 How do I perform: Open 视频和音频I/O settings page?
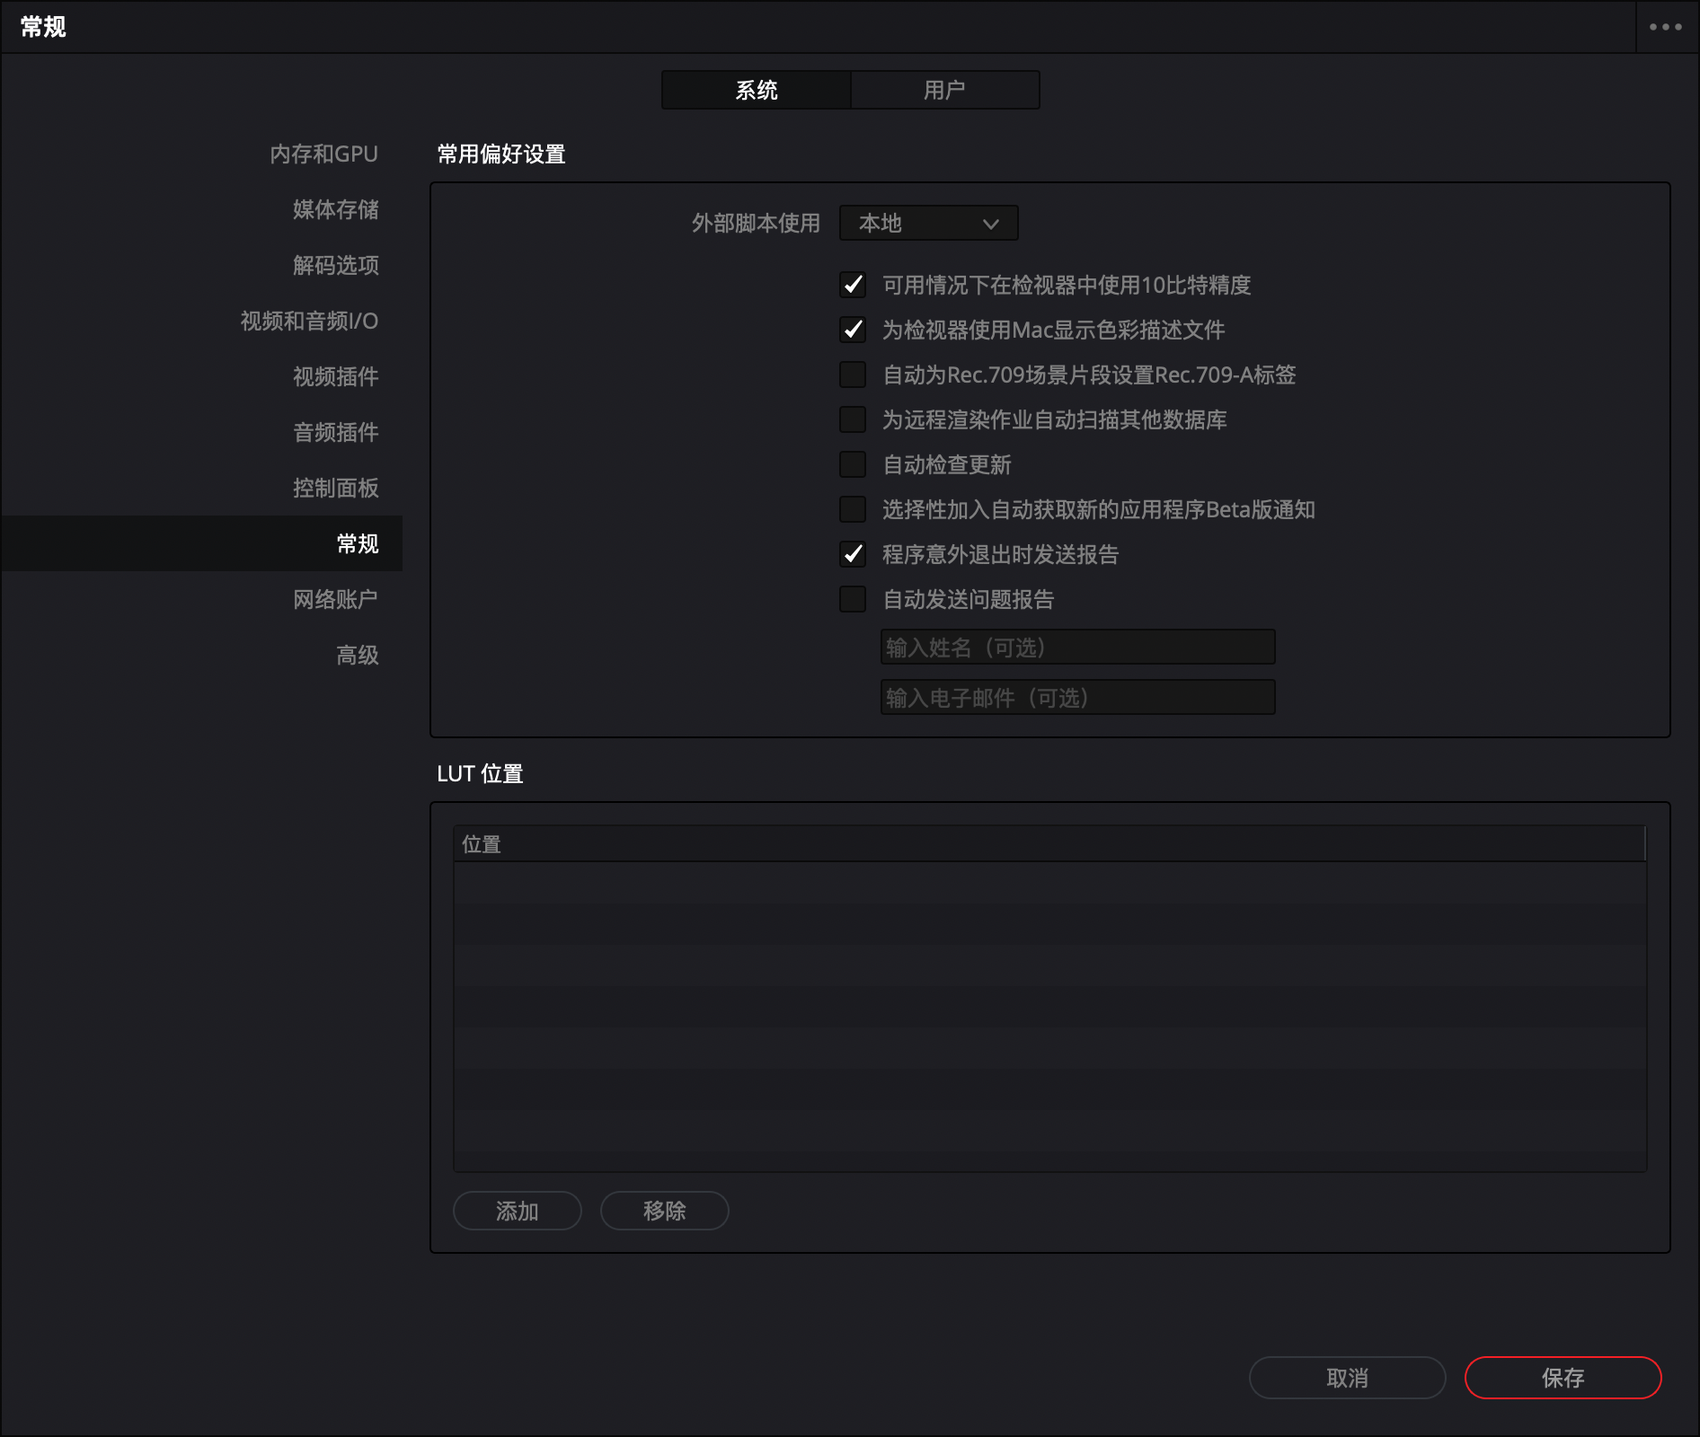click(309, 322)
